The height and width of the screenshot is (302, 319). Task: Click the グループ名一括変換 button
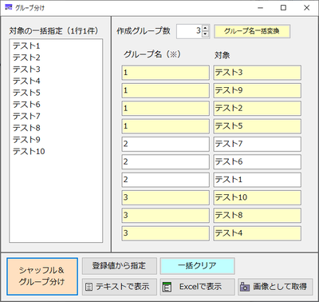[x=252, y=31]
